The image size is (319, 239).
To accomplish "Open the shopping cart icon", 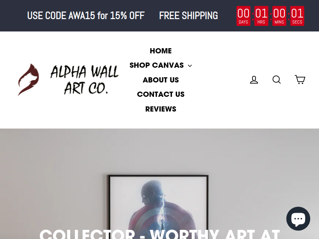I will 300,79.
